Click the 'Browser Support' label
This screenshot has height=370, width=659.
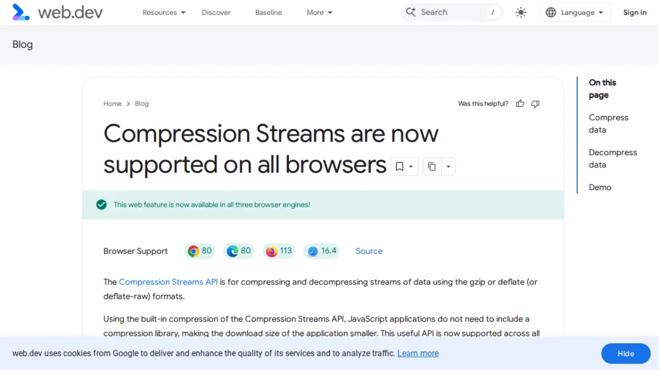(136, 251)
